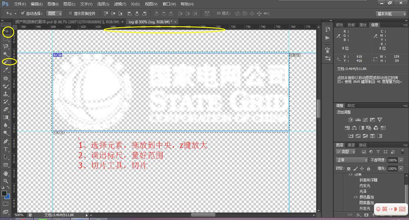Switch to the 样式 tab
Image resolution: width=409 pixels, height=220 pixels.
click(351, 106)
